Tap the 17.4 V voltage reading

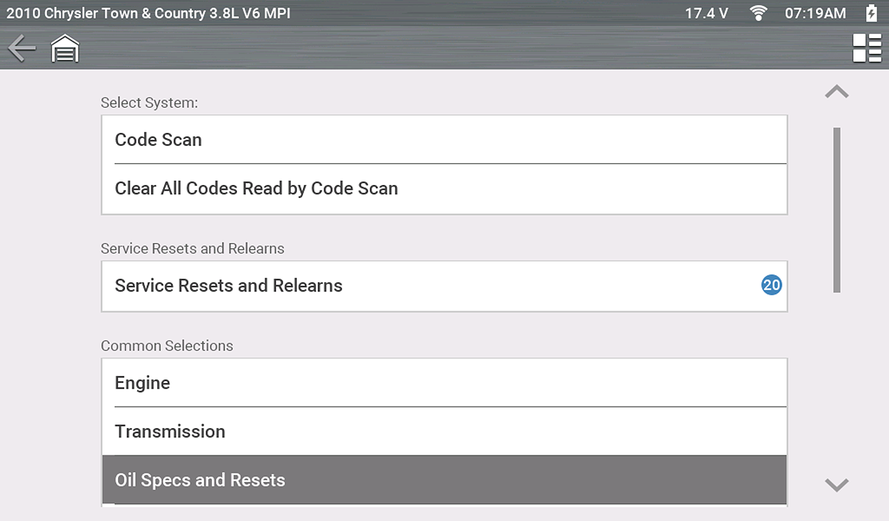(706, 13)
